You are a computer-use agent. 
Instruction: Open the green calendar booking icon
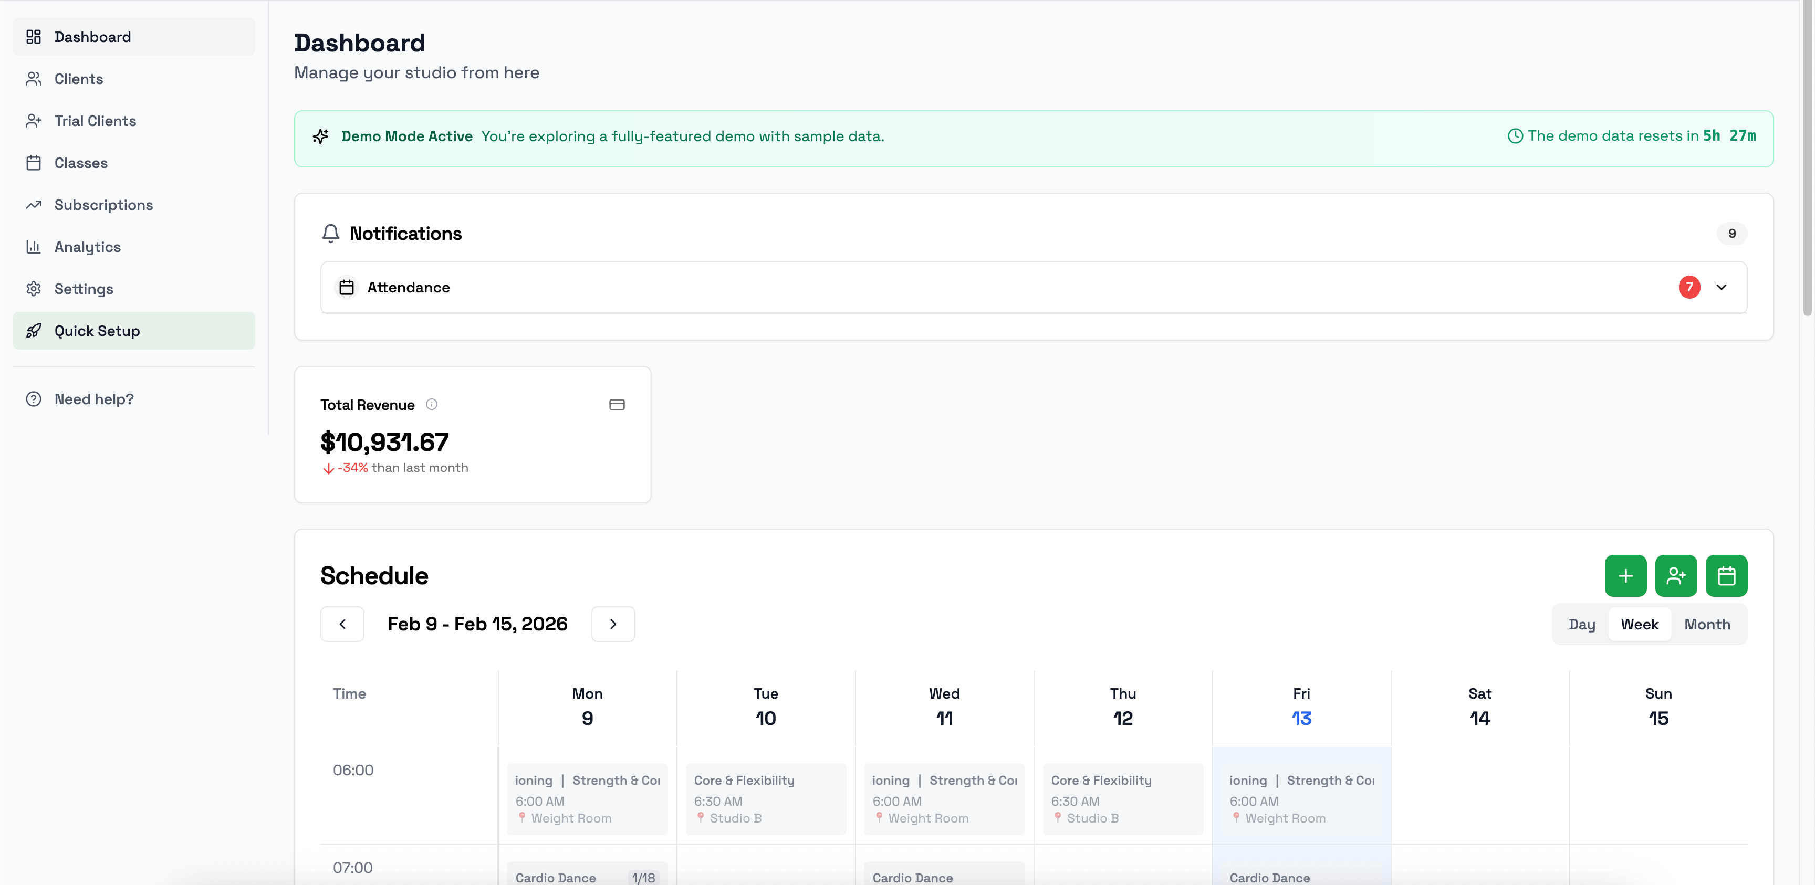pos(1727,575)
